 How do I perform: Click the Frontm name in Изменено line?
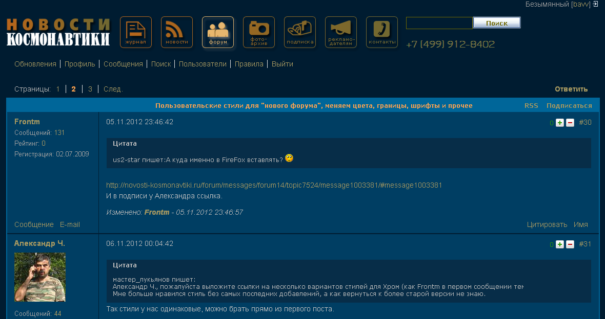(x=157, y=212)
